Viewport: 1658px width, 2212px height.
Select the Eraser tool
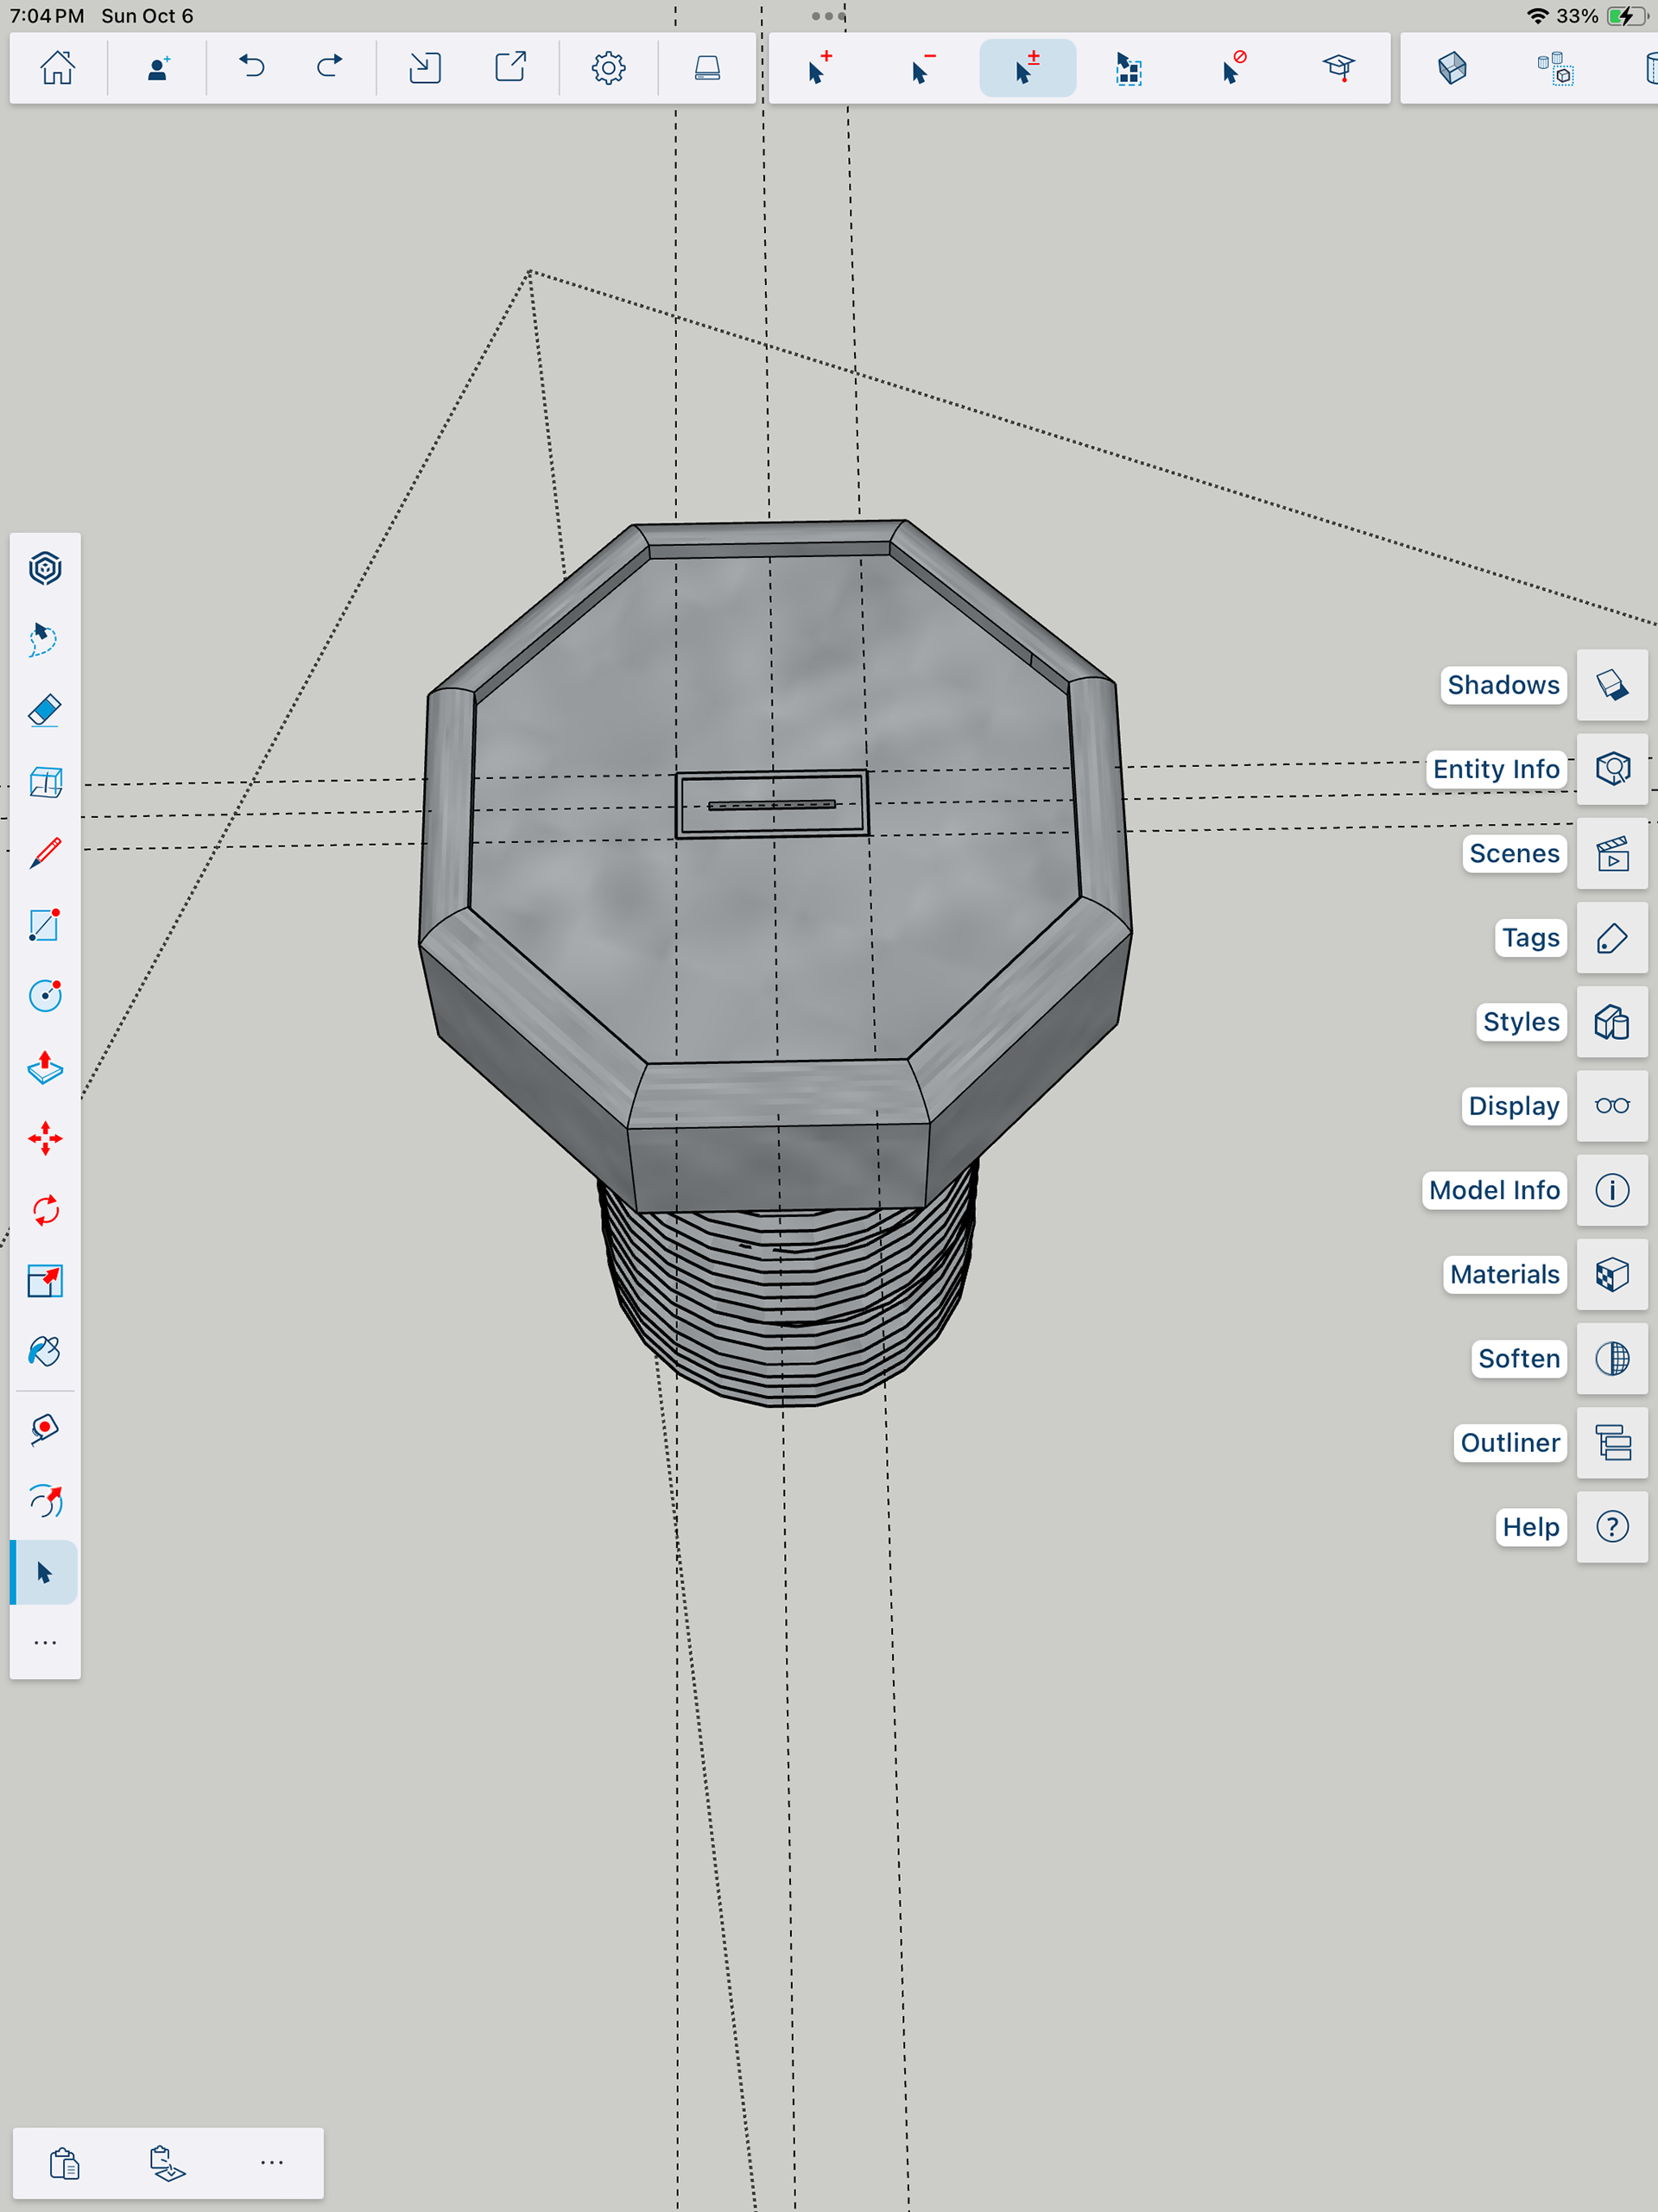click(x=45, y=711)
